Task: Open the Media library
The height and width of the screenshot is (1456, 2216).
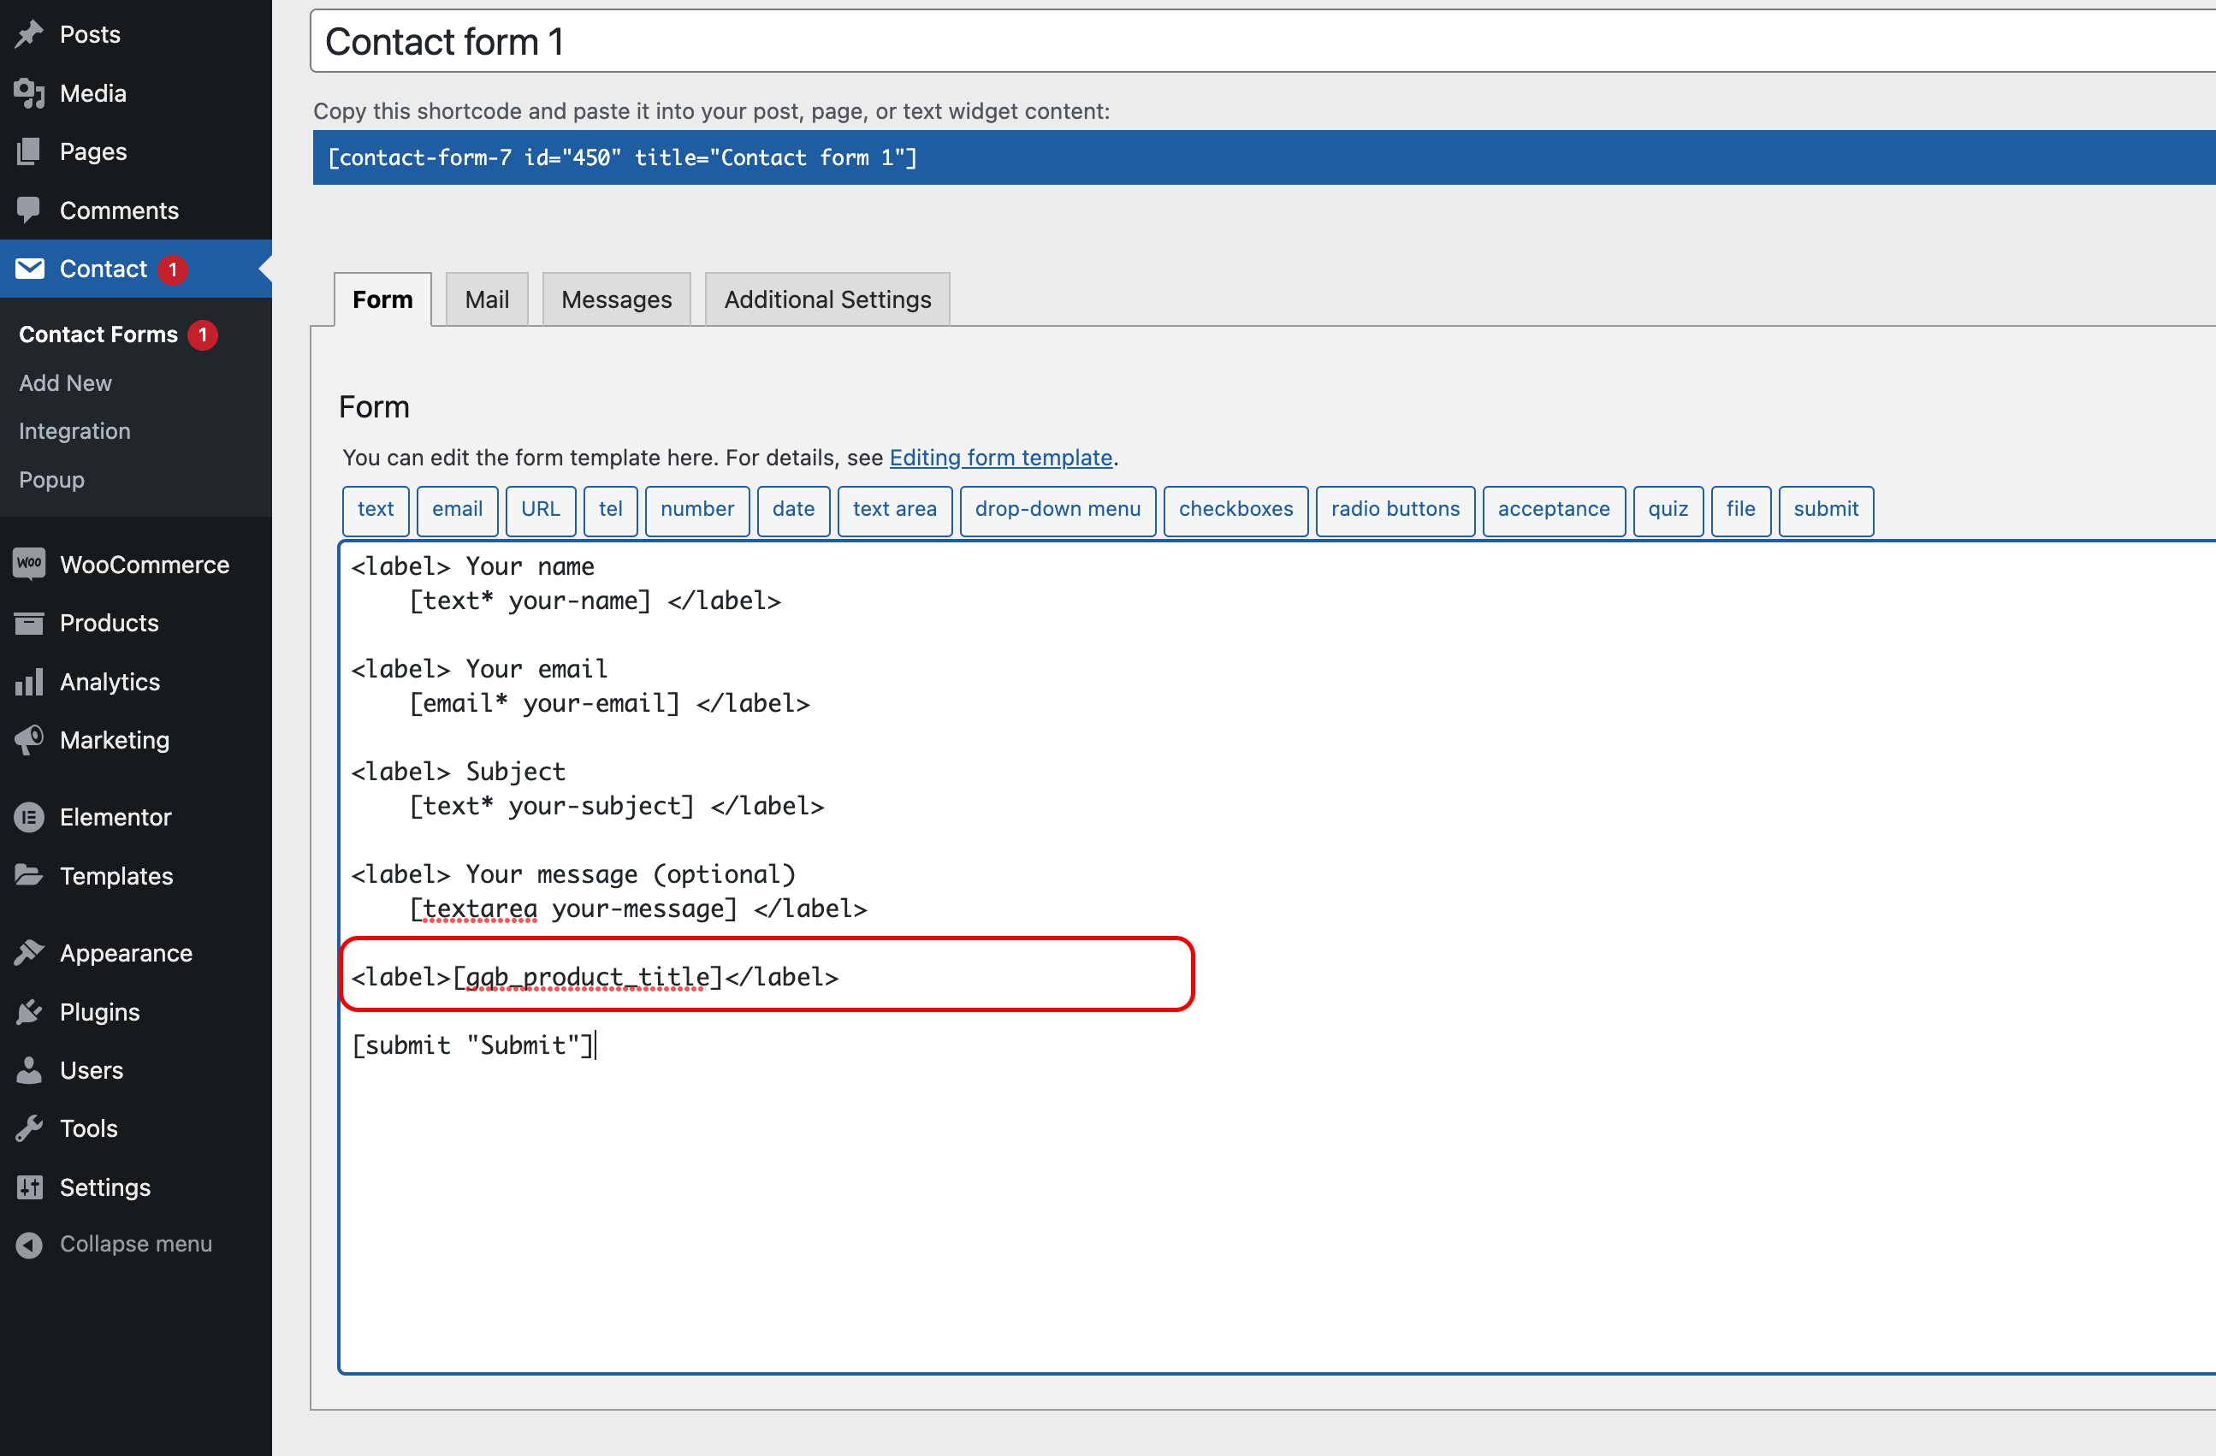Action: (x=92, y=92)
